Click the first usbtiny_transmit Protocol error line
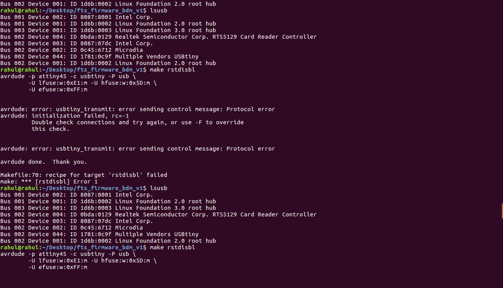 pyautogui.click(x=138, y=109)
